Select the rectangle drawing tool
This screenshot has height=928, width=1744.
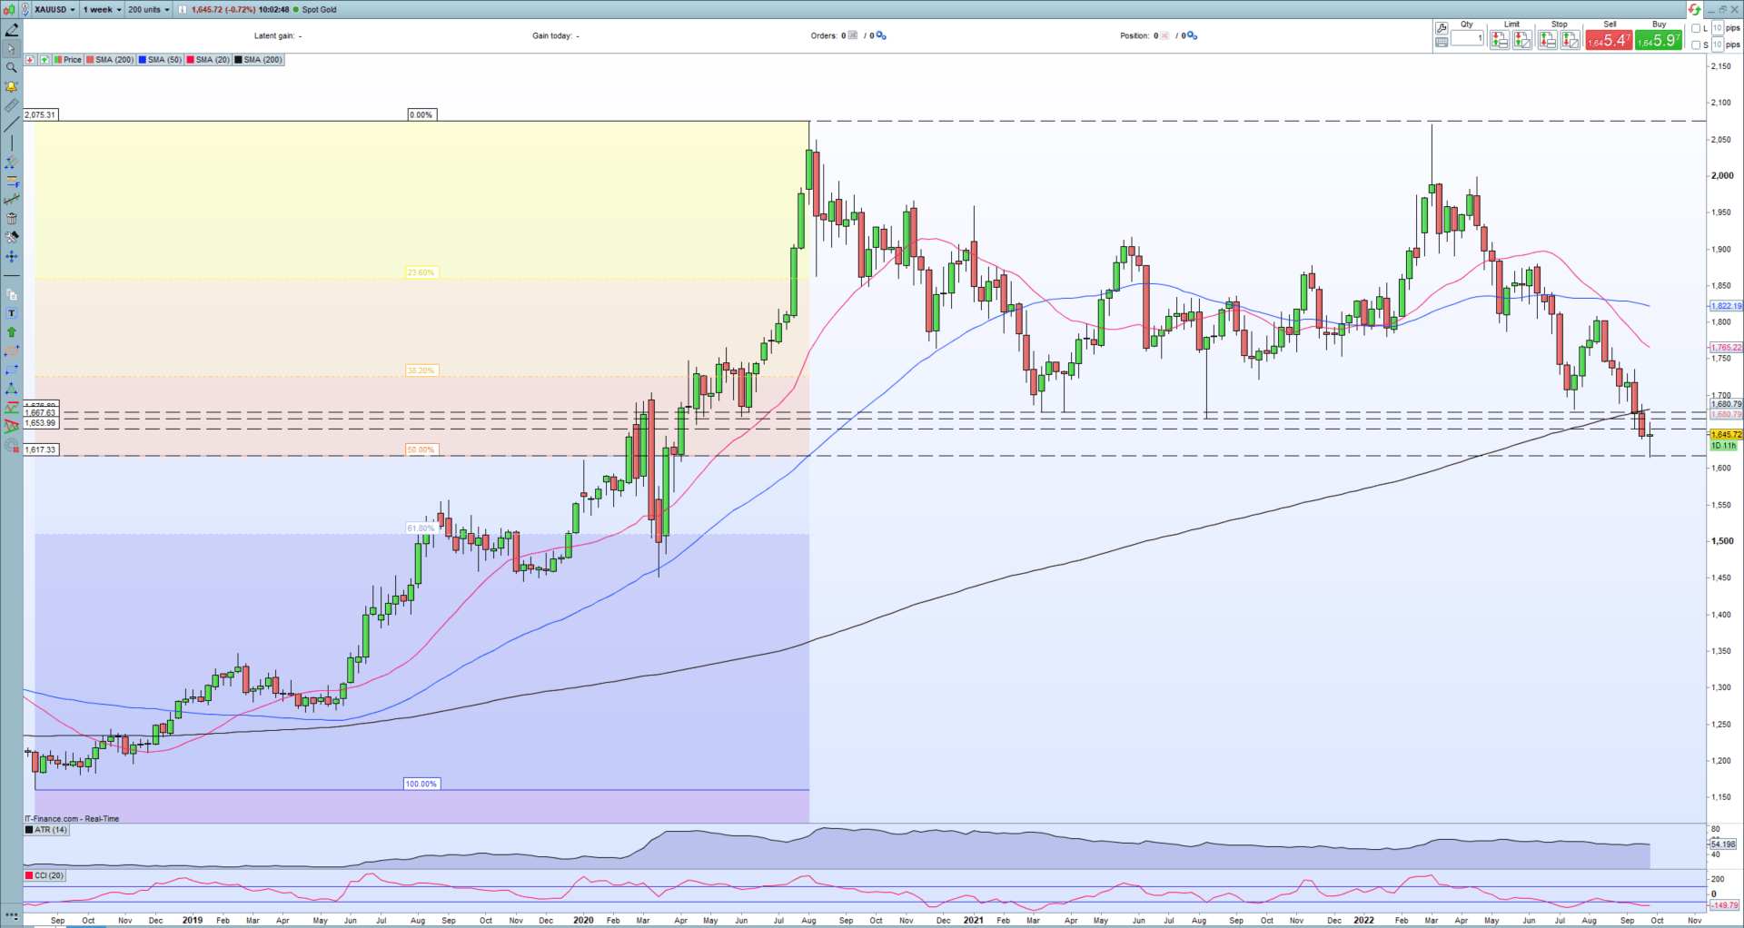[x=11, y=370]
